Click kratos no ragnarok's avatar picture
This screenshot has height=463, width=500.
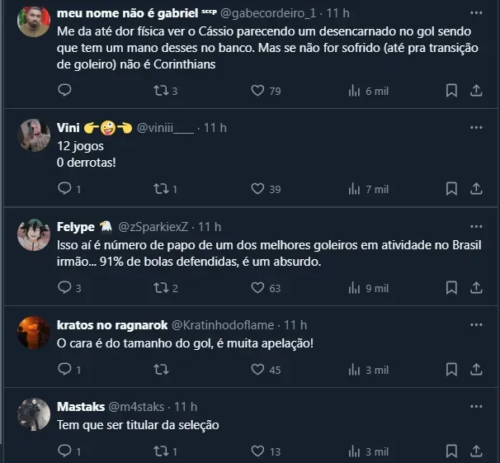34,333
